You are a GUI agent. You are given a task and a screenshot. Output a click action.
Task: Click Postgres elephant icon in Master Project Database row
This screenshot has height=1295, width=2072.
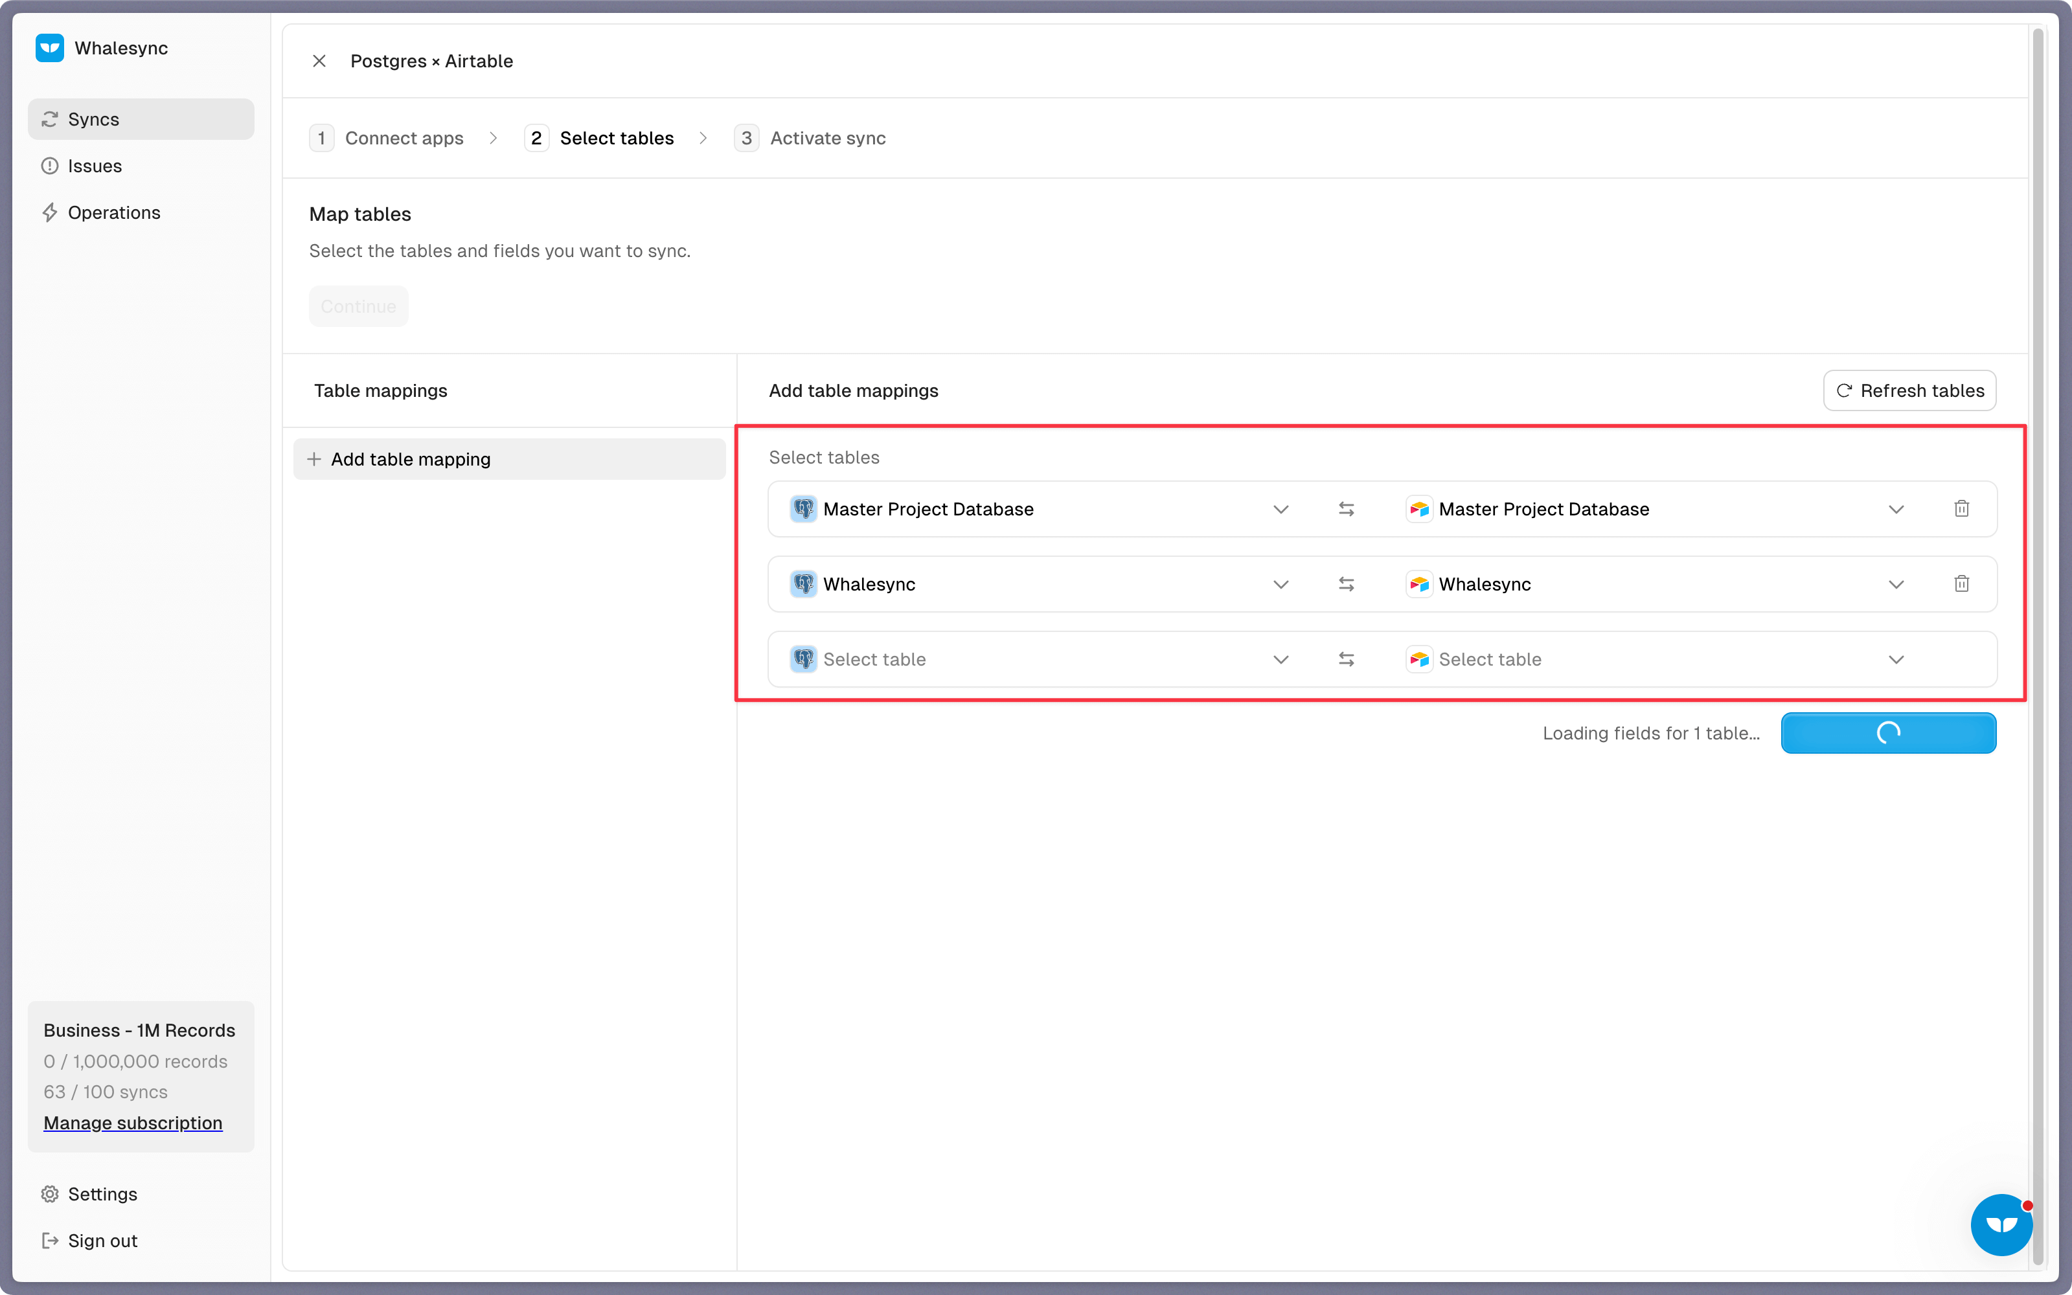point(803,509)
